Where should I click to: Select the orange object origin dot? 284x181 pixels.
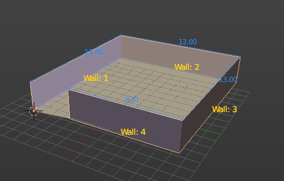(34, 111)
